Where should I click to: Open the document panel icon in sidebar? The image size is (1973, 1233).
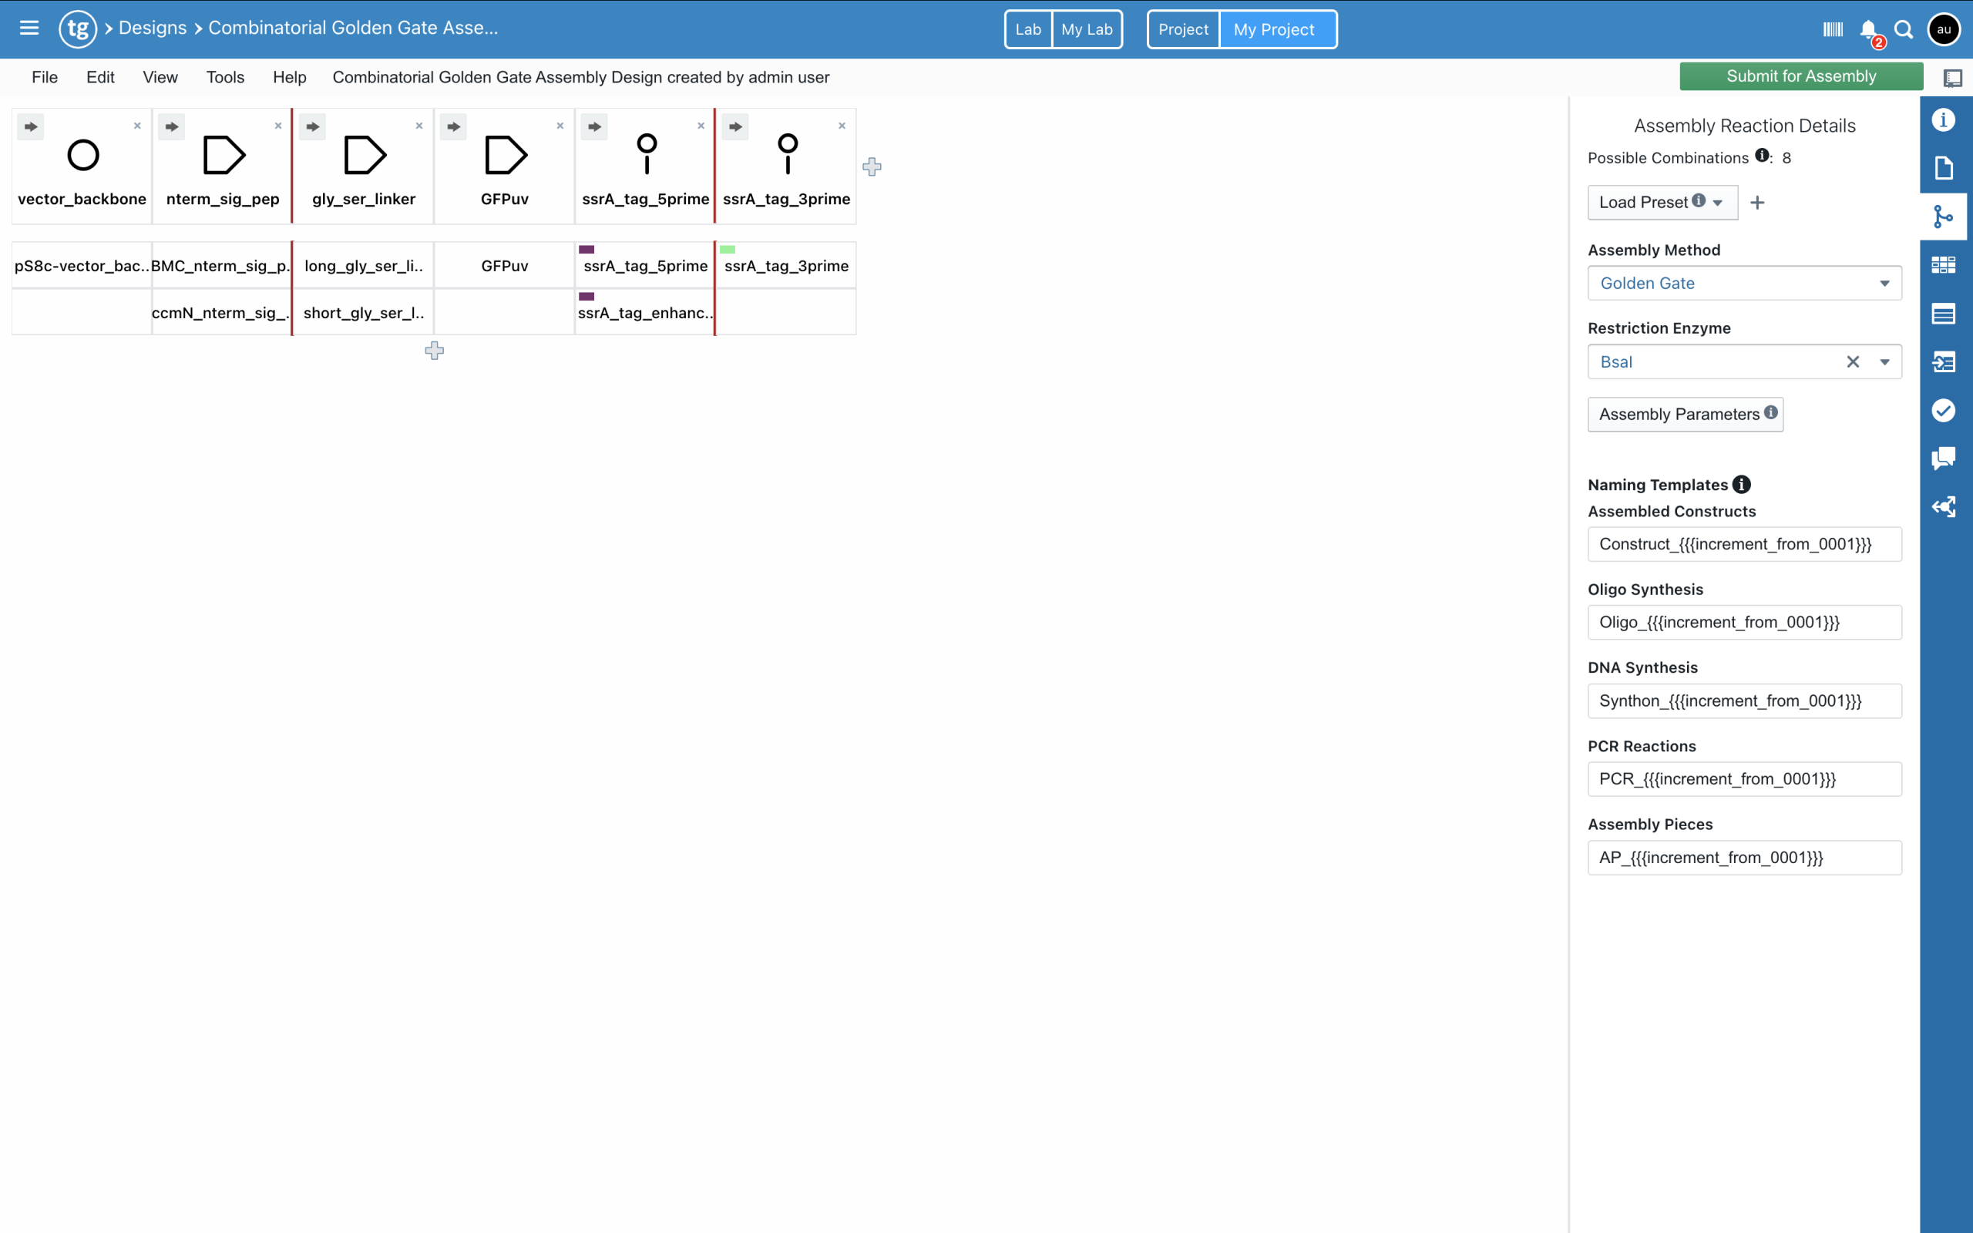[x=1944, y=168]
